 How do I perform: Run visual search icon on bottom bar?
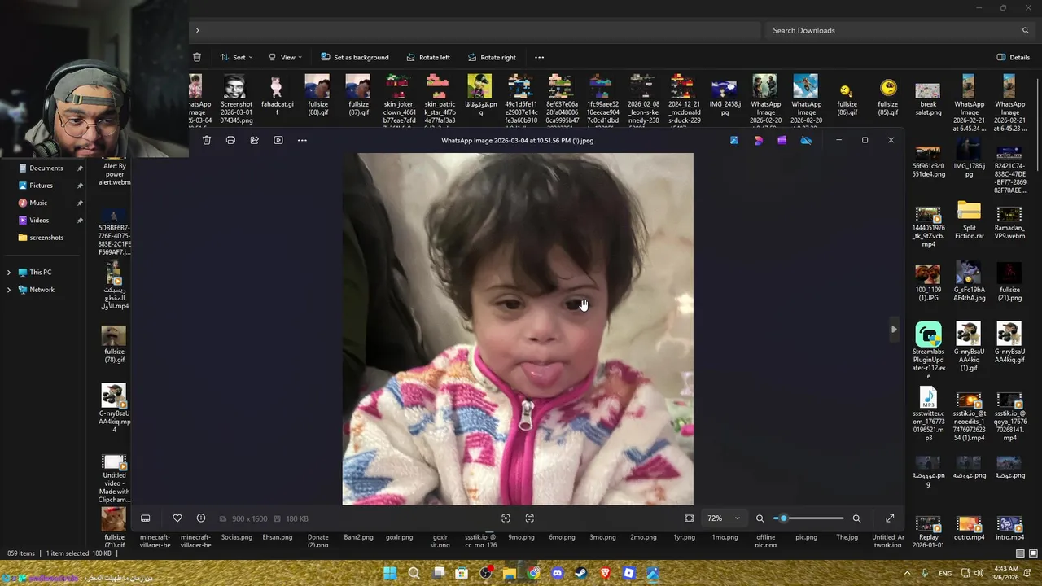[506, 518]
